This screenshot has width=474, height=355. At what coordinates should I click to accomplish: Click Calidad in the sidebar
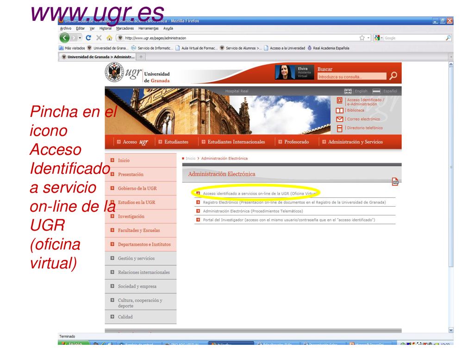tap(141, 317)
